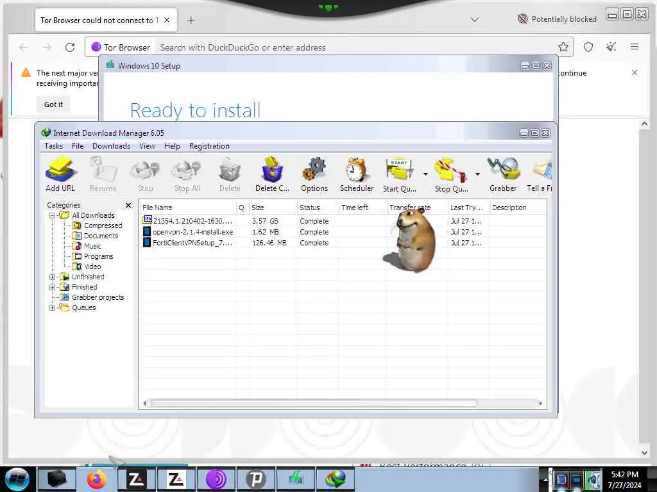
Task: Click the Potentially blocked indicator
Action: [558, 19]
